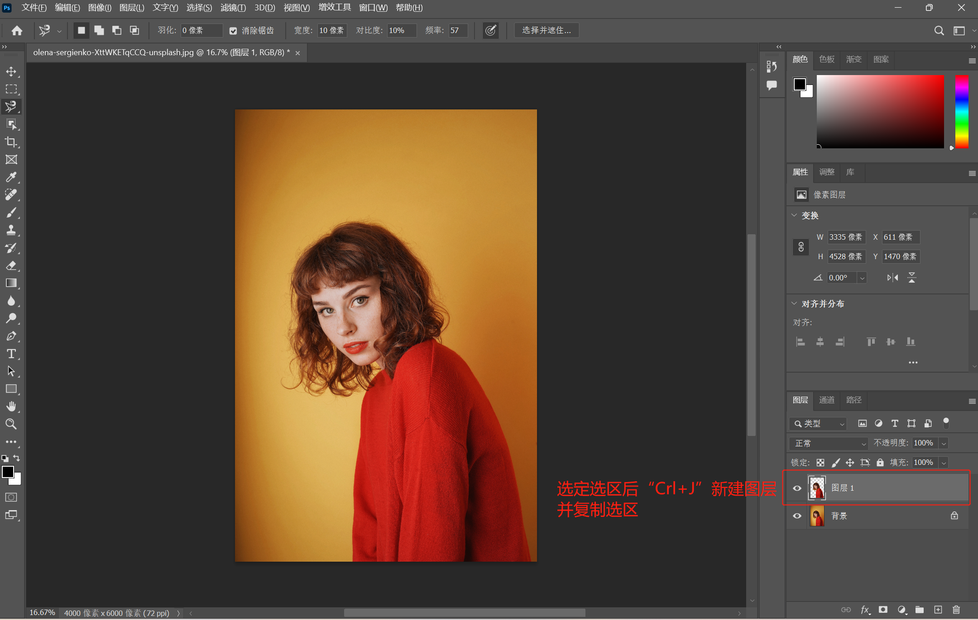Click the 选择并遮住... button
This screenshot has height=620, width=978.
click(547, 30)
